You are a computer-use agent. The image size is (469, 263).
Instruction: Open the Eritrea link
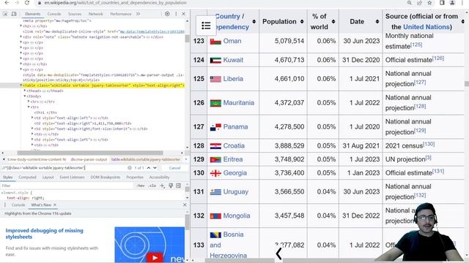click(x=233, y=159)
